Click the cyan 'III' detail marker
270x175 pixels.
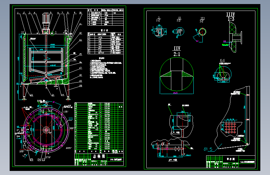[x=71, y=119]
